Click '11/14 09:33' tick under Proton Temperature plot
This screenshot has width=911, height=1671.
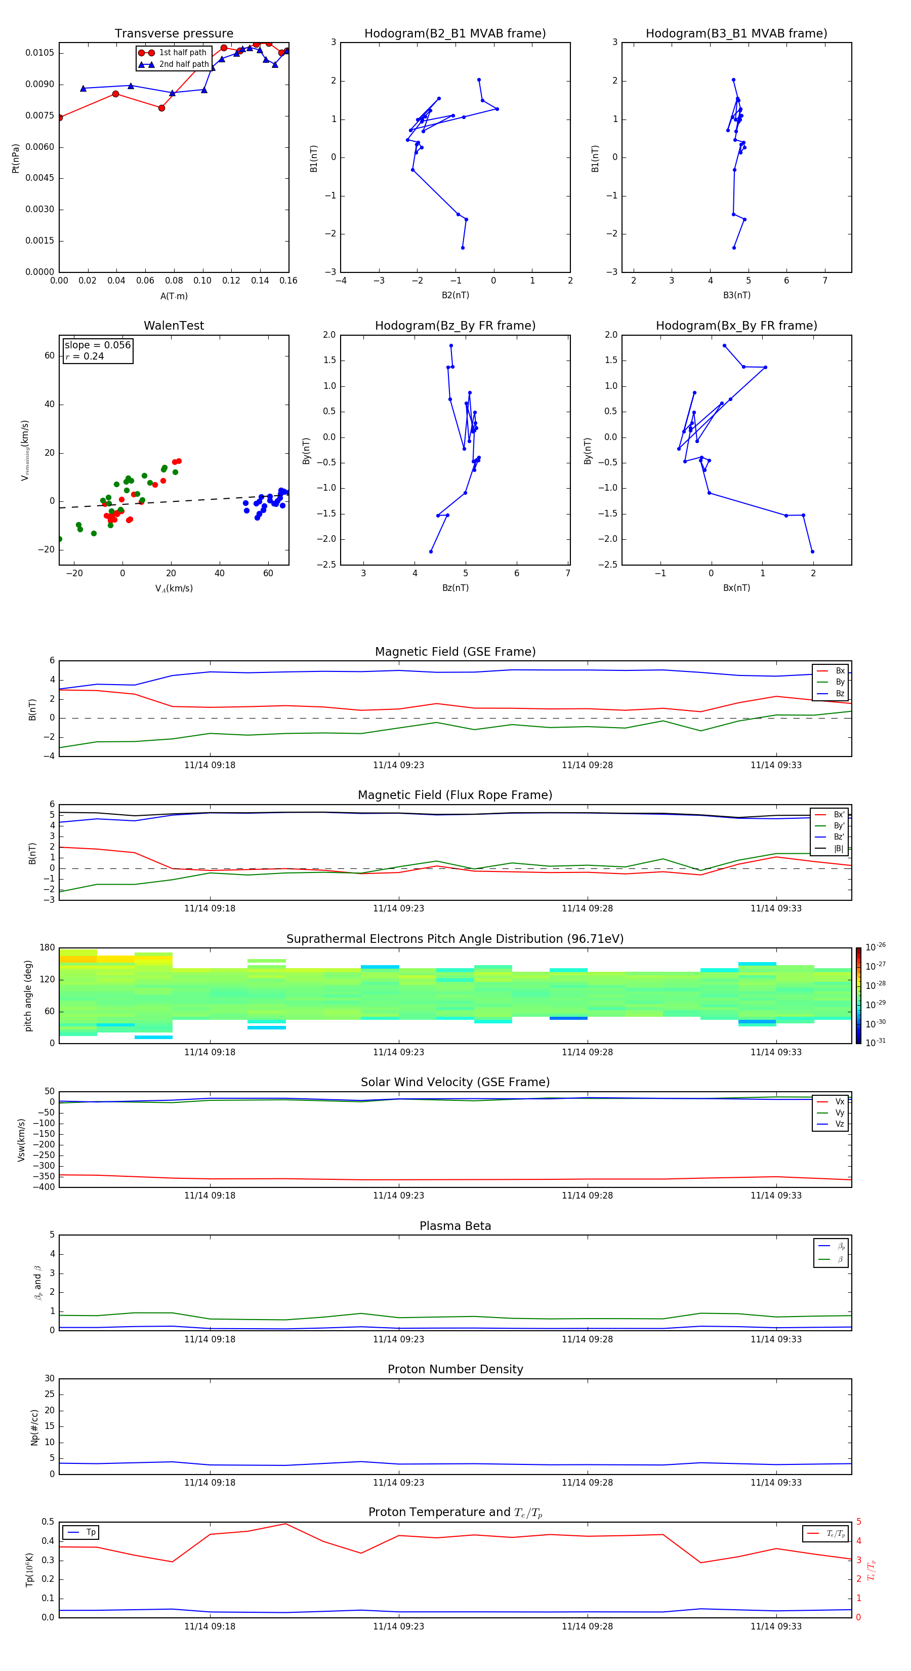pos(775,1626)
